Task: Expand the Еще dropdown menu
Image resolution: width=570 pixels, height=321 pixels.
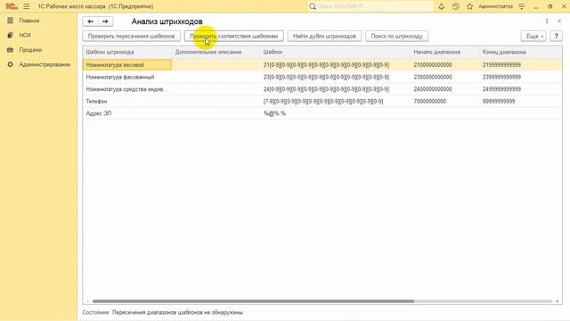Action: pos(533,36)
